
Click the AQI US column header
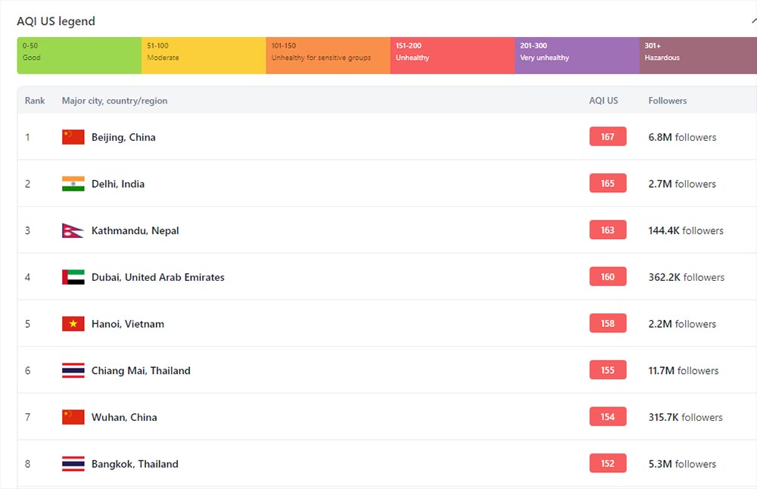pyautogui.click(x=603, y=101)
